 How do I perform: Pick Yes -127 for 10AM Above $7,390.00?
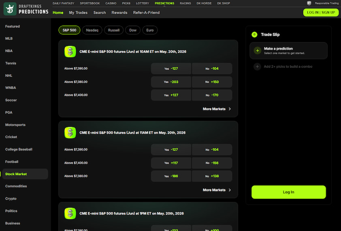tap(171, 69)
